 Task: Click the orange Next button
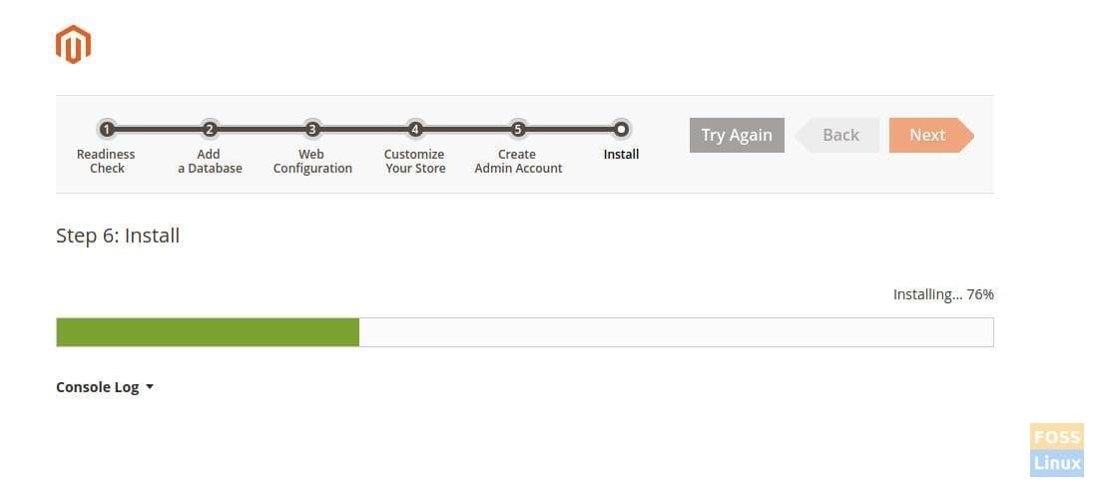click(x=931, y=136)
